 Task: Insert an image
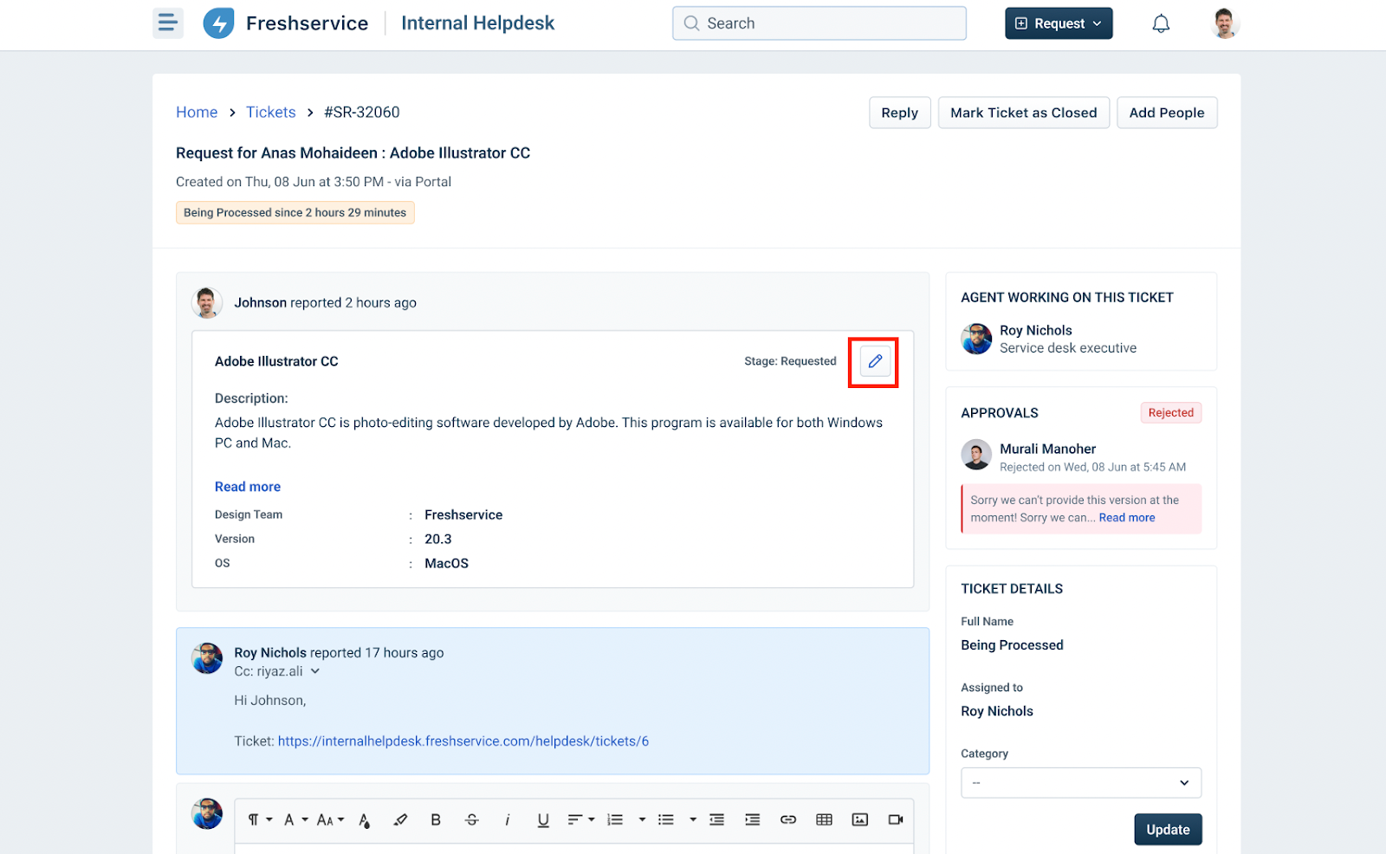click(859, 819)
